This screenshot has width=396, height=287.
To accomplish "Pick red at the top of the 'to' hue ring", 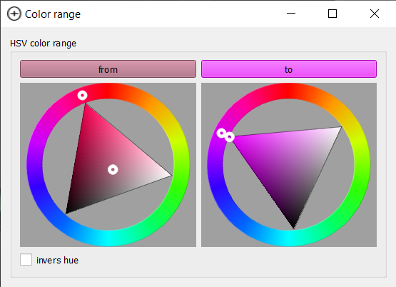I will 289,91.
